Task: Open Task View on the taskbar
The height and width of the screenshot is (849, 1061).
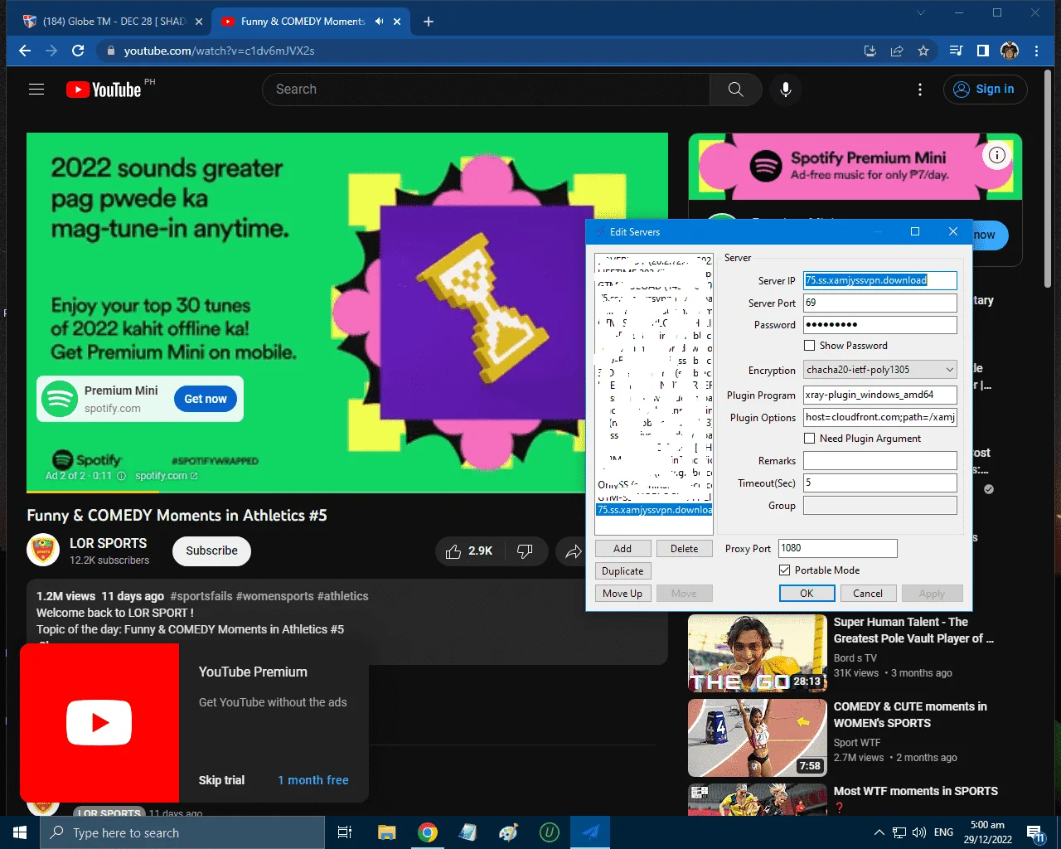Action: pos(345,832)
